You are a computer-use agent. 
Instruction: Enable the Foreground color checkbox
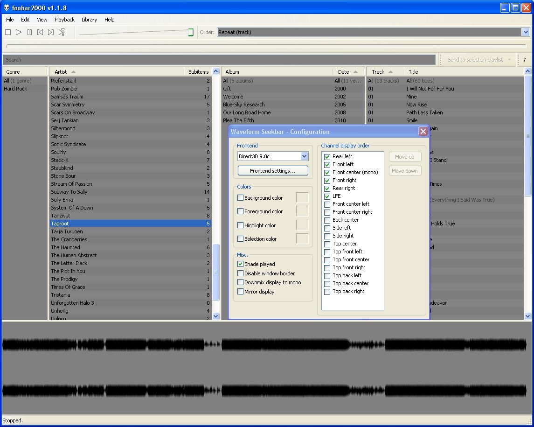click(241, 211)
